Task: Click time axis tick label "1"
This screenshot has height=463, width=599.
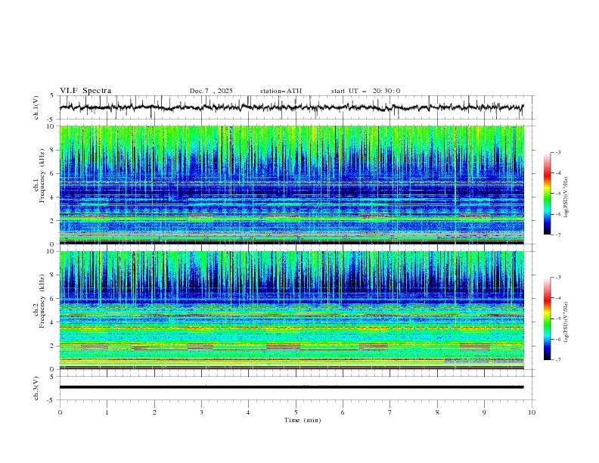Action: 107,412
